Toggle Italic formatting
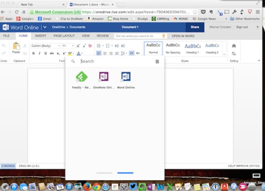 (39, 53)
